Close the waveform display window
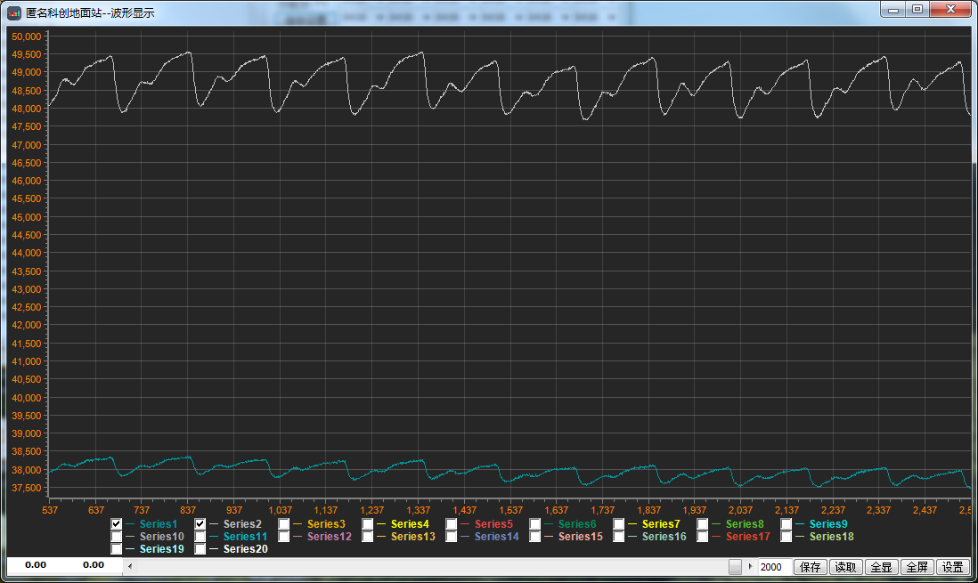978x583 pixels. [x=950, y=10]
